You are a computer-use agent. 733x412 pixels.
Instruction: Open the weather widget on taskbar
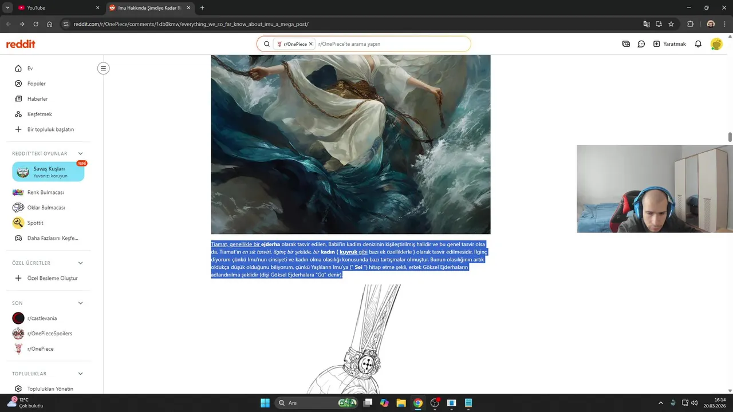coord(25,403)
